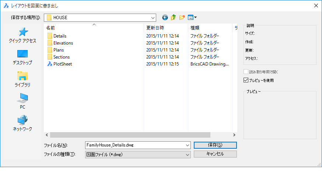Click the Details 2015/11/11 12:14 date cell

162,36
